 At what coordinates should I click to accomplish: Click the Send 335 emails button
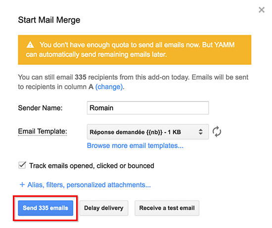coord(45,208)
